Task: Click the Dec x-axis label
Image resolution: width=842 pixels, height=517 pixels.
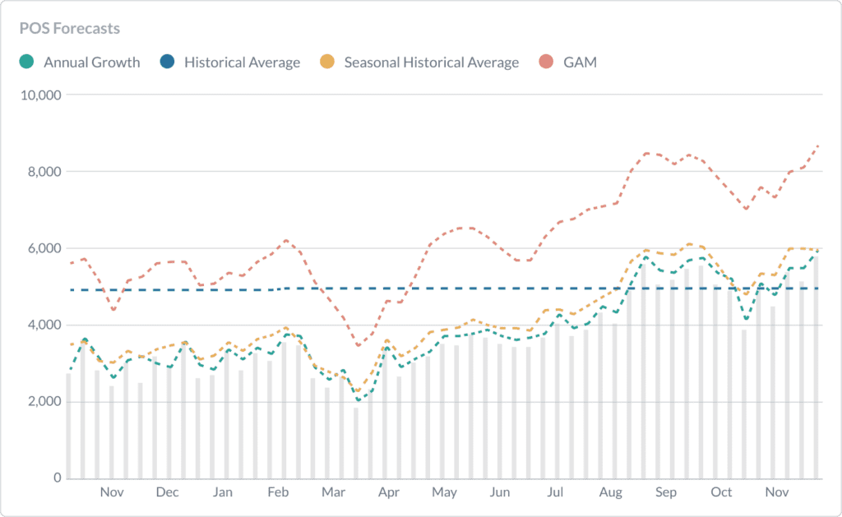Action: click(167, 492)
